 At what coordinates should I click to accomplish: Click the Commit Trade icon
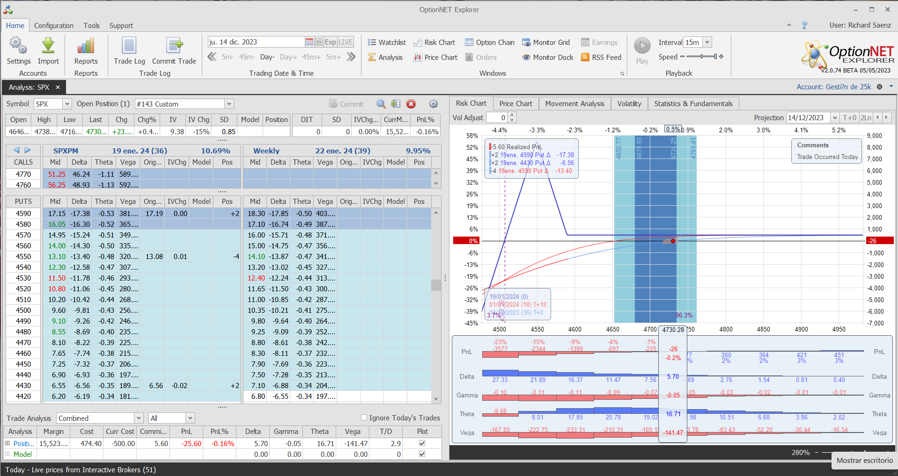[x=174, y=46]
